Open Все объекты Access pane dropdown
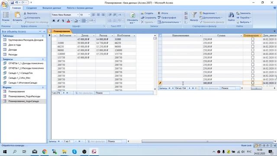Viewport: 277px width, 156px height. [x=40, y=32]
